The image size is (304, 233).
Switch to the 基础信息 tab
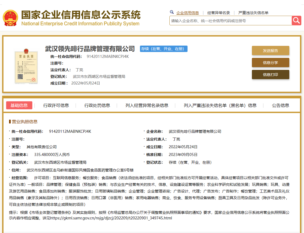tap(19, 105)
